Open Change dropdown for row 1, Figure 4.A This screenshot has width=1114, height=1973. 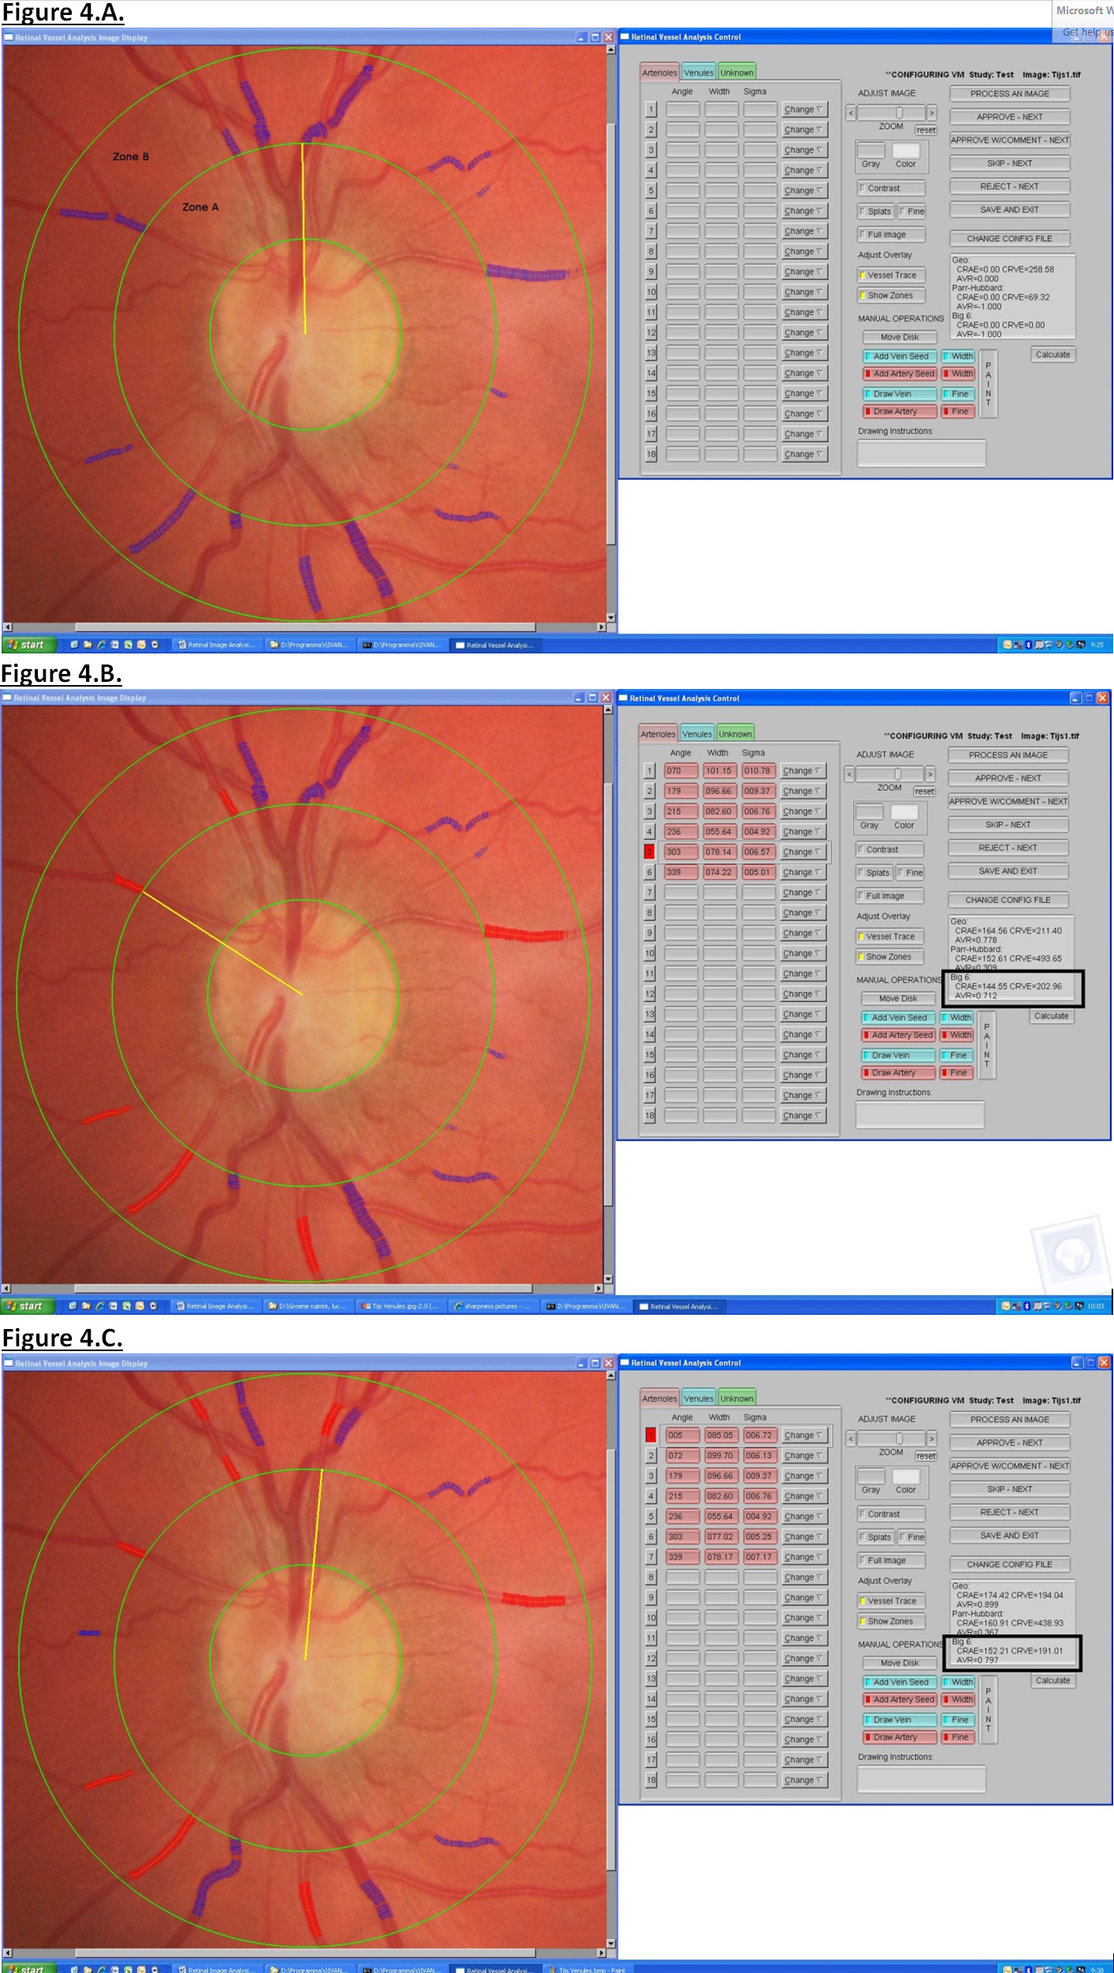click(x=804, y=110)
